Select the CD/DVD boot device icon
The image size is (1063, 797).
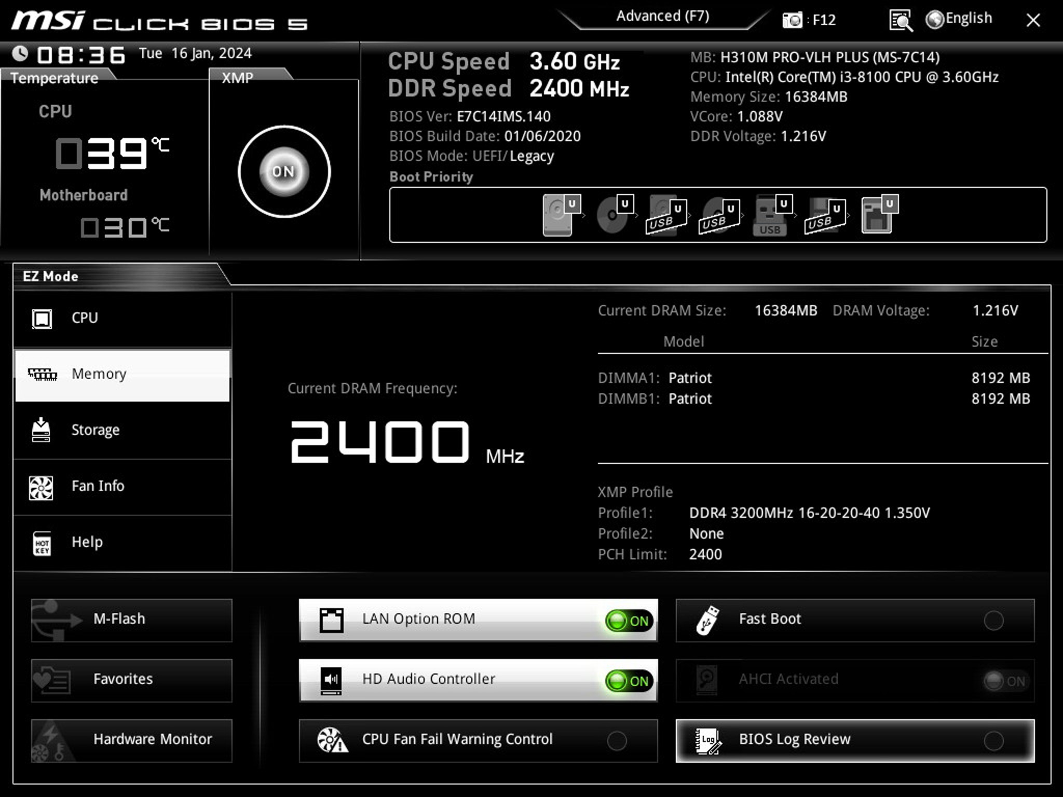pyautogui.click(x=615, y=215)
